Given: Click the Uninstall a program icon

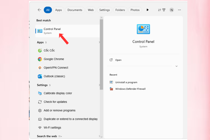Looking at the screenshot, I should 111,82.
